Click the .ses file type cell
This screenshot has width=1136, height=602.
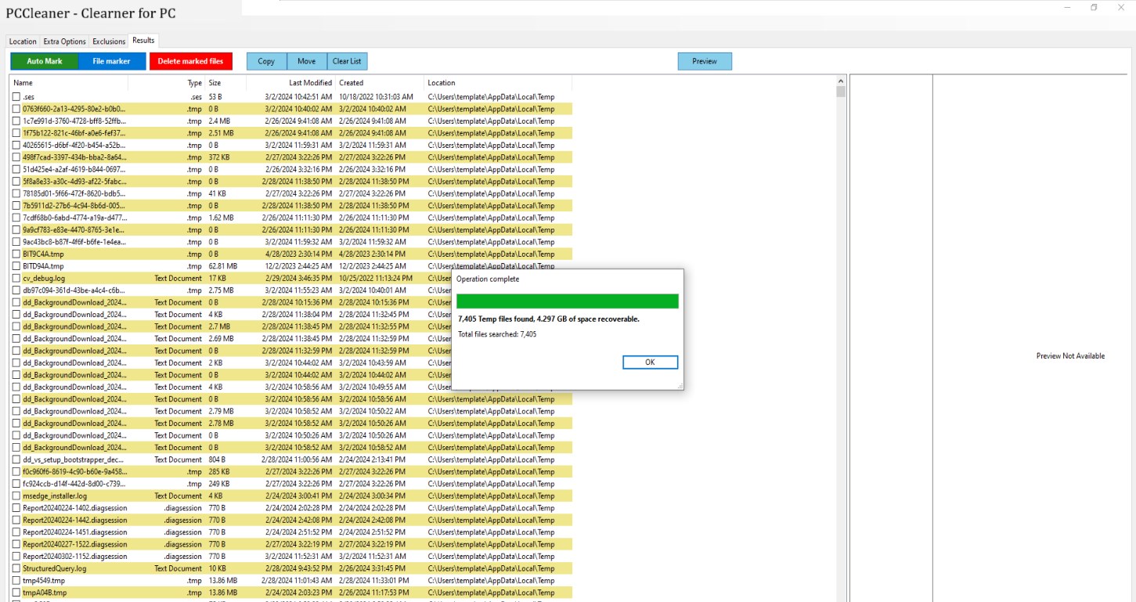(x=196, y=97)
